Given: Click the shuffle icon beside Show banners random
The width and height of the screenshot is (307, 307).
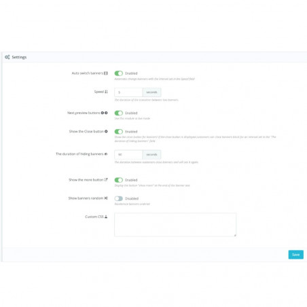Looking at the screenshot, I should 106,198.
